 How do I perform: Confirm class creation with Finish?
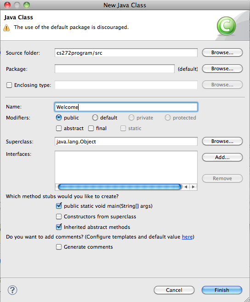tap(222, 290)
